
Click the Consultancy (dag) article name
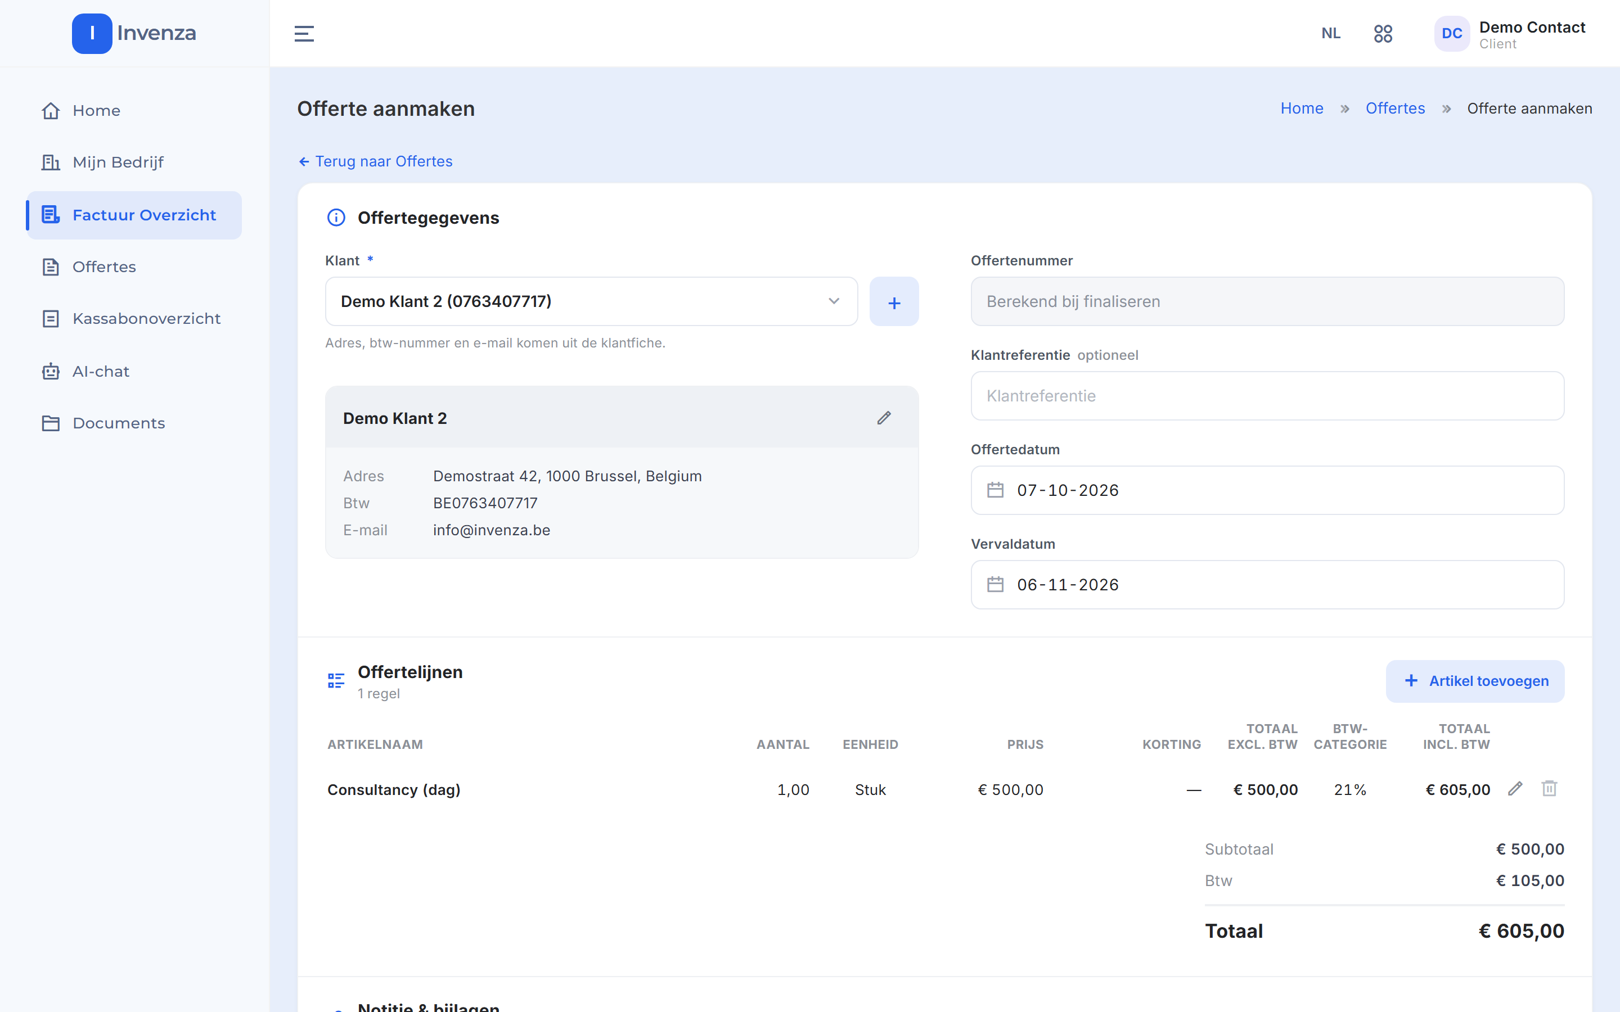(394, 790)
